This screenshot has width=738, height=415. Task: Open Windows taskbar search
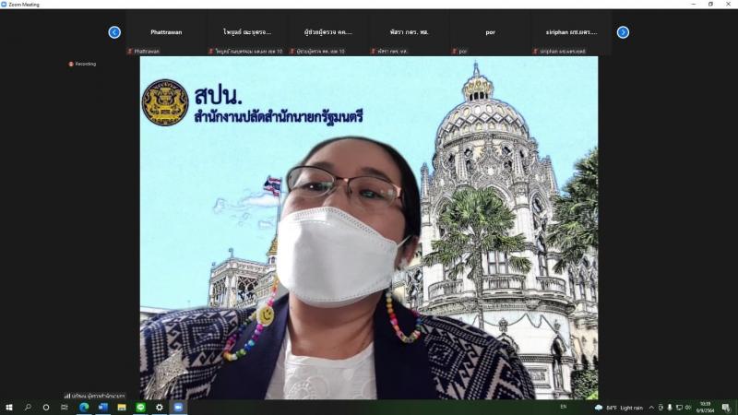(28, 408)
